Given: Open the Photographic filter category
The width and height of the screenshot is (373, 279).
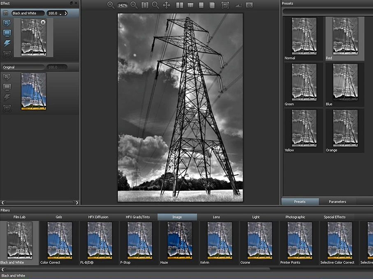Looking at the screenshot, I should [x=295, y=217].
